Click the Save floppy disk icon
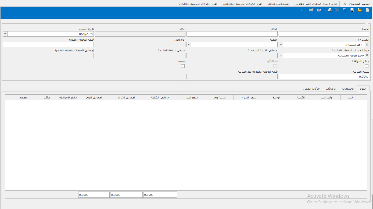 (352, 10)
